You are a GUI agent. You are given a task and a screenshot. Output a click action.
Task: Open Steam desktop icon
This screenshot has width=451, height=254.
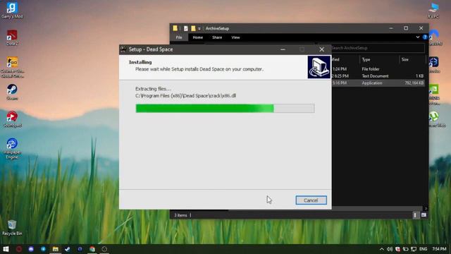click(x=12, y=92)
